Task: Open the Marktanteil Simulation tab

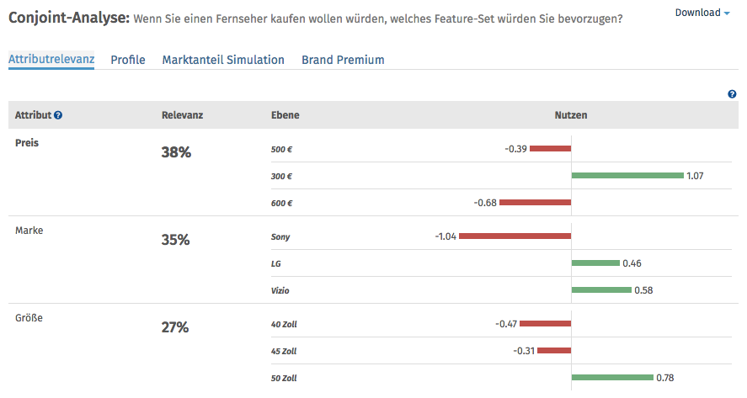Action: [x=223, y=60]
